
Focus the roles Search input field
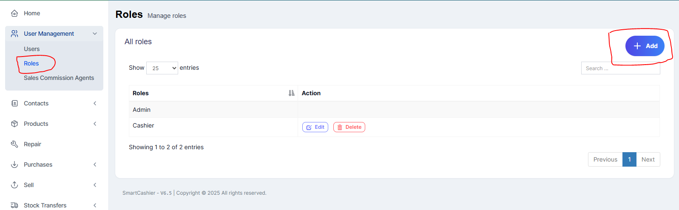tap(620, 68)
